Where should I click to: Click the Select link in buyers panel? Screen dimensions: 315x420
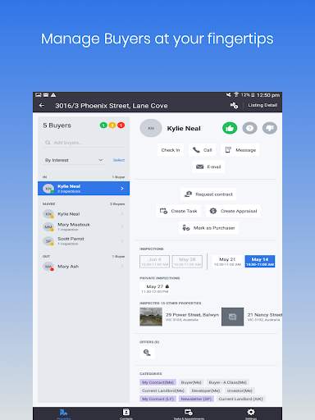(119, 160)
